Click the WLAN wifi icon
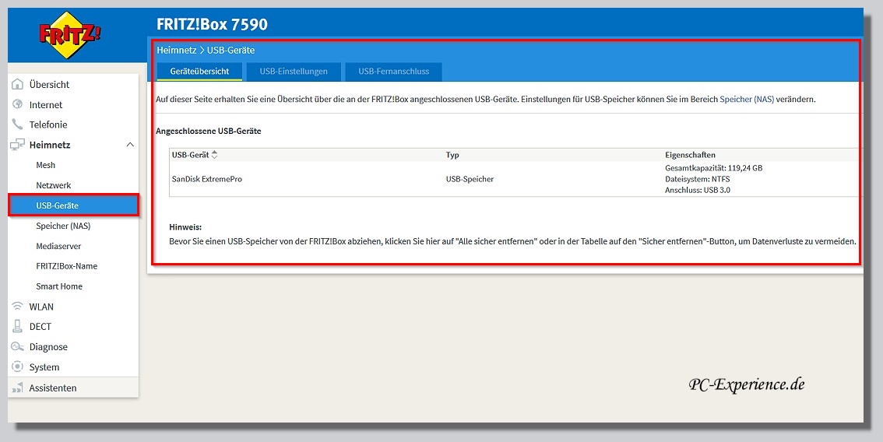This screenshot has height=442, width=883. pos(18,307)
